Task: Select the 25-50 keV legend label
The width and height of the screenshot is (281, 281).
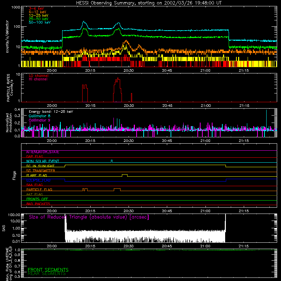Action: (x=39, y=19)
